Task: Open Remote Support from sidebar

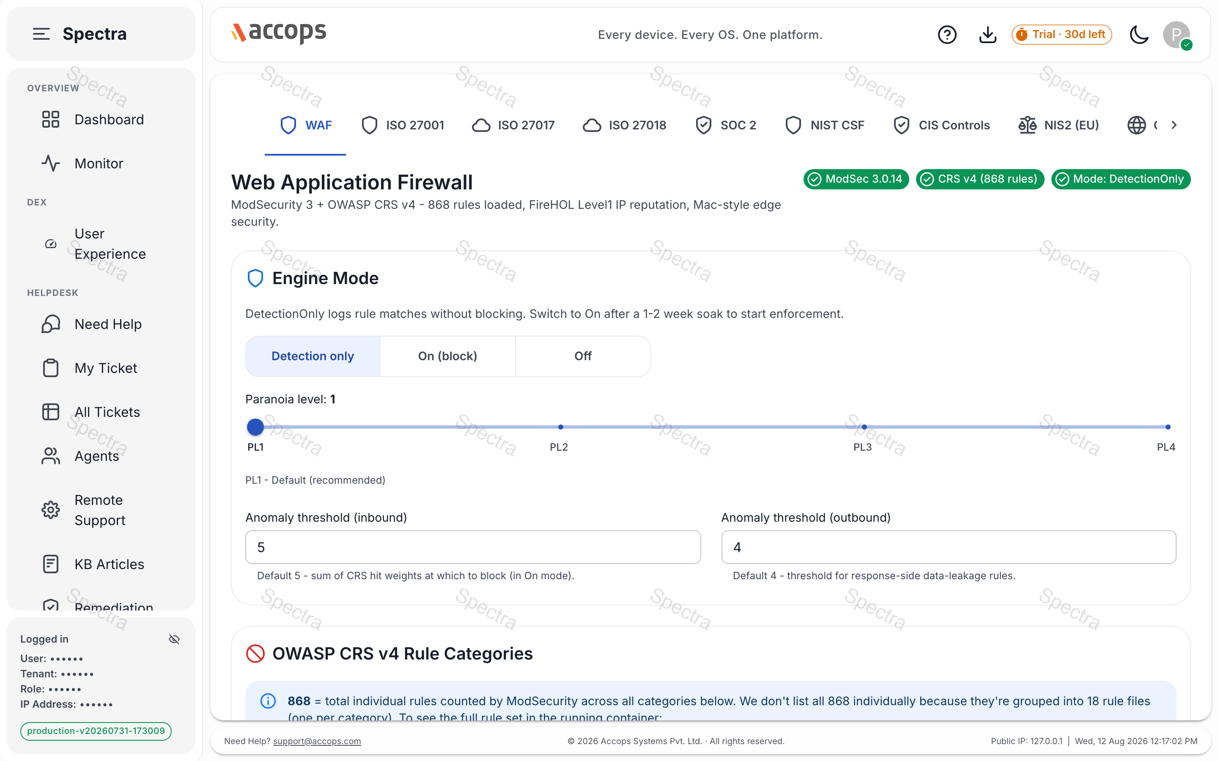Action: coord(101,510)
